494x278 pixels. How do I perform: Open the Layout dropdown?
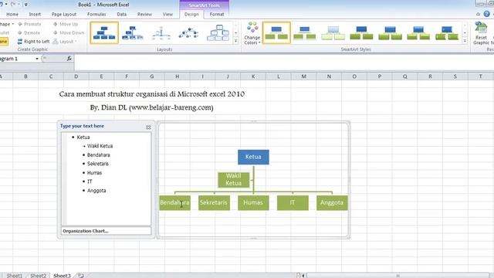[65, 41]
